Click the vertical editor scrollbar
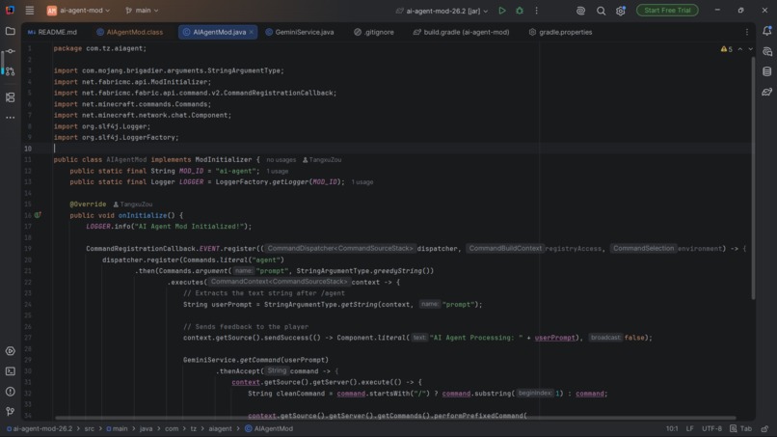This screenshot has width=777, height=437. 753,178
